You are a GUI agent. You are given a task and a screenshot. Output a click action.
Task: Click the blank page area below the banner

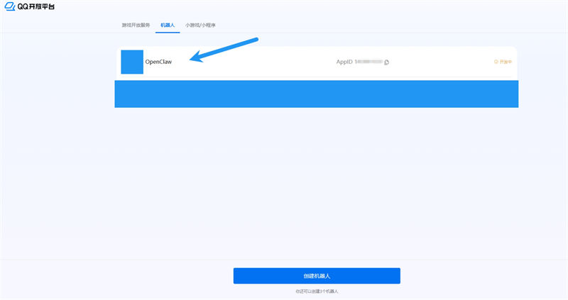point(316,184)
